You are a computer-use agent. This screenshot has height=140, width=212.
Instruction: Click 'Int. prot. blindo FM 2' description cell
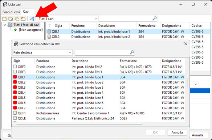tap(87, 67)
